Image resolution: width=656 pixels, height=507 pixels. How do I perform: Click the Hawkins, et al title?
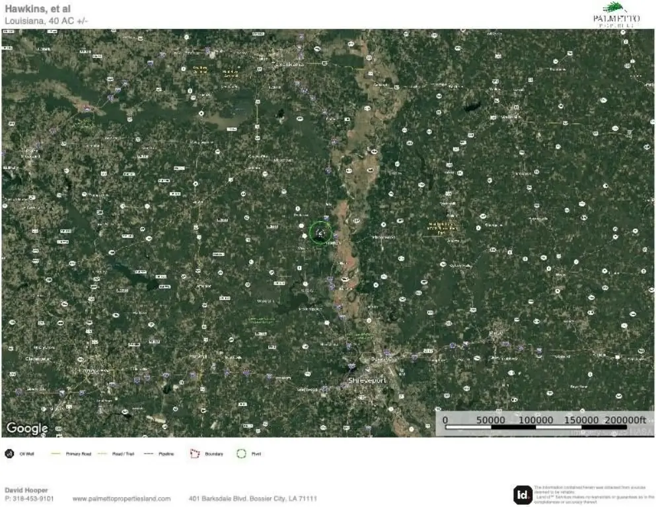38,9
